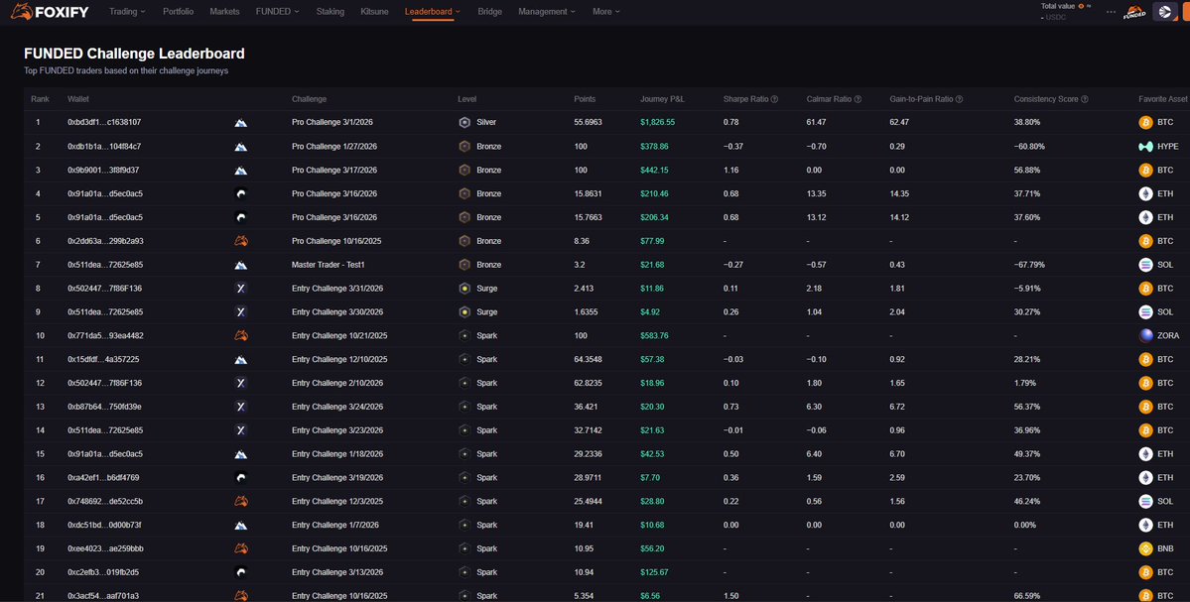Click 'Entry Challenge 12/10/2025' cell
Viewport: 1190px width, 602px height.
pyautogui.click(x=339, y=359)
